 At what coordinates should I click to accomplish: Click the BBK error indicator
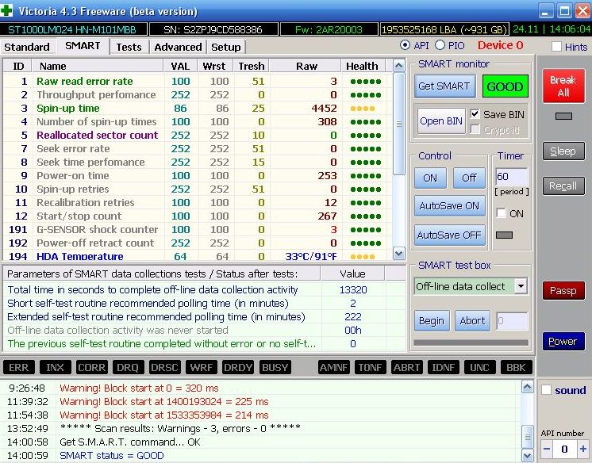(x=516, y=367)
